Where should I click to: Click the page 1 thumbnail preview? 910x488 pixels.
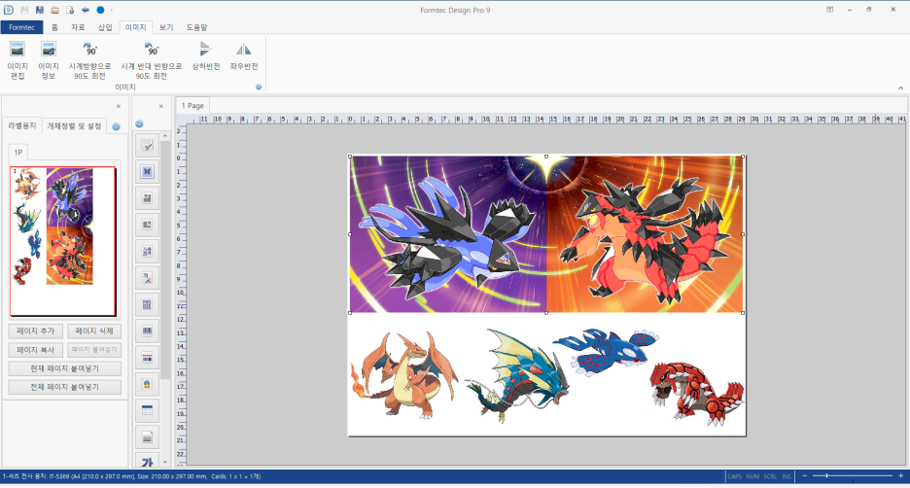pos(62,241)
